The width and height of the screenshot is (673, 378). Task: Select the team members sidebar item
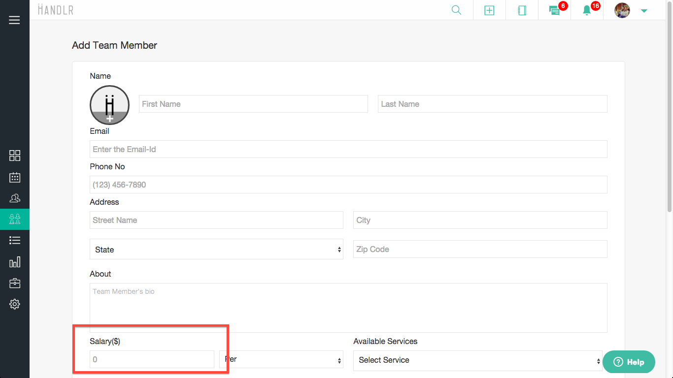coord(15,219)
